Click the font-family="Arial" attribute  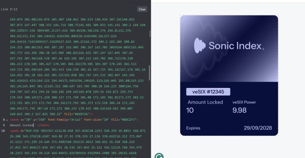[65, 120]
